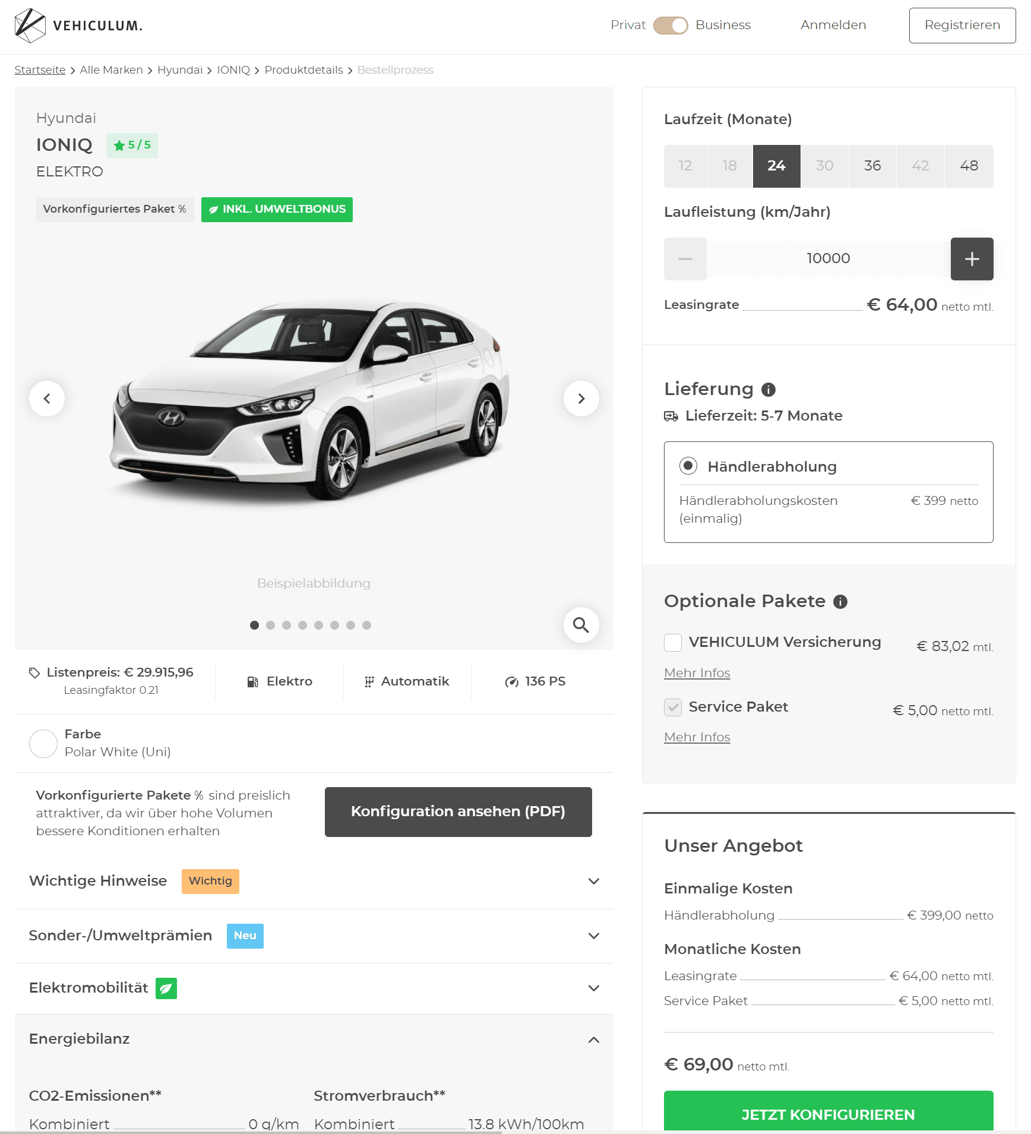
Task: Select 12 months term
Action: coord(685,166)
